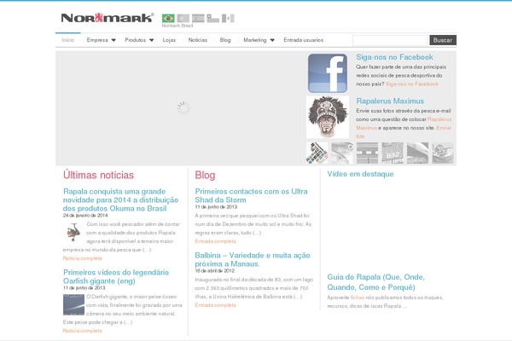Go to the Início menu item
This screenshot has height=341, width=512.
pyautogui.click(x=68, y=40)
